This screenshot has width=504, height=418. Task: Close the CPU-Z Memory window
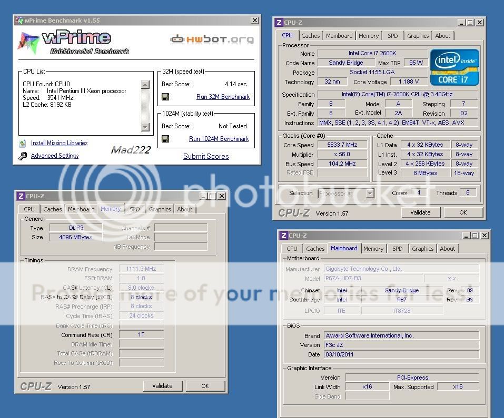coord(222,196)
